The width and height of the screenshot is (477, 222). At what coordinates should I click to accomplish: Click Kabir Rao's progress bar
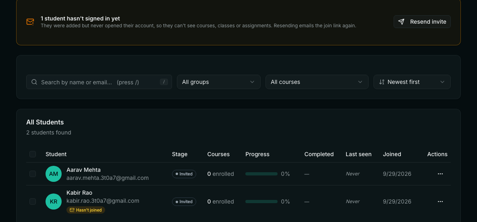[x=261, y=202]
